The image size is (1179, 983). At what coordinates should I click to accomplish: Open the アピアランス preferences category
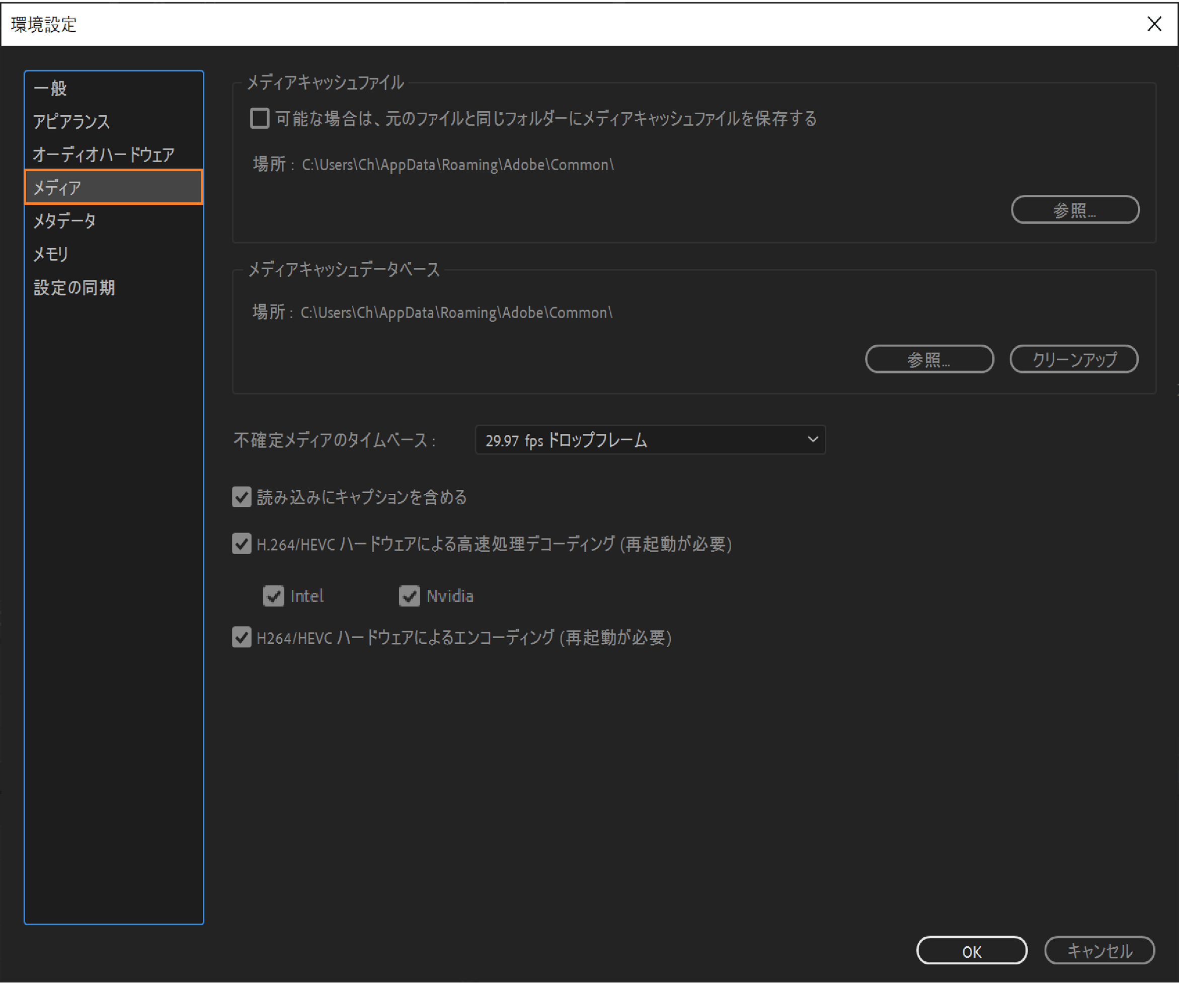[71, 121]
